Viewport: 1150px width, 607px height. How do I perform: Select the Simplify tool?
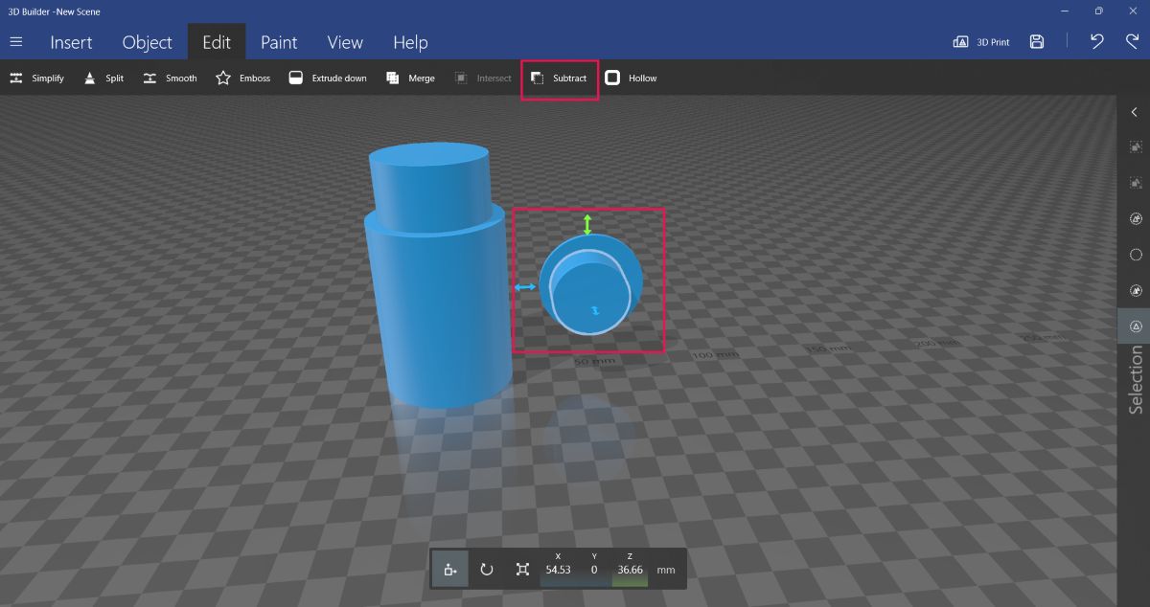[36, 78]
